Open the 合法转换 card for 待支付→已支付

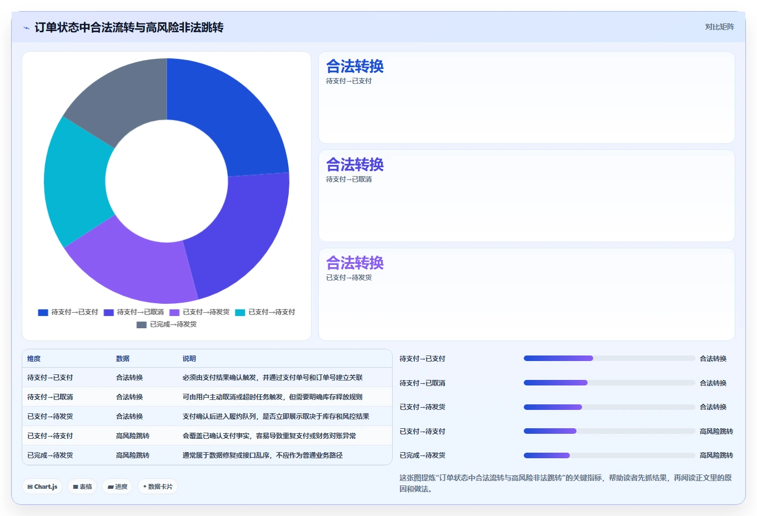pos(527,98)
